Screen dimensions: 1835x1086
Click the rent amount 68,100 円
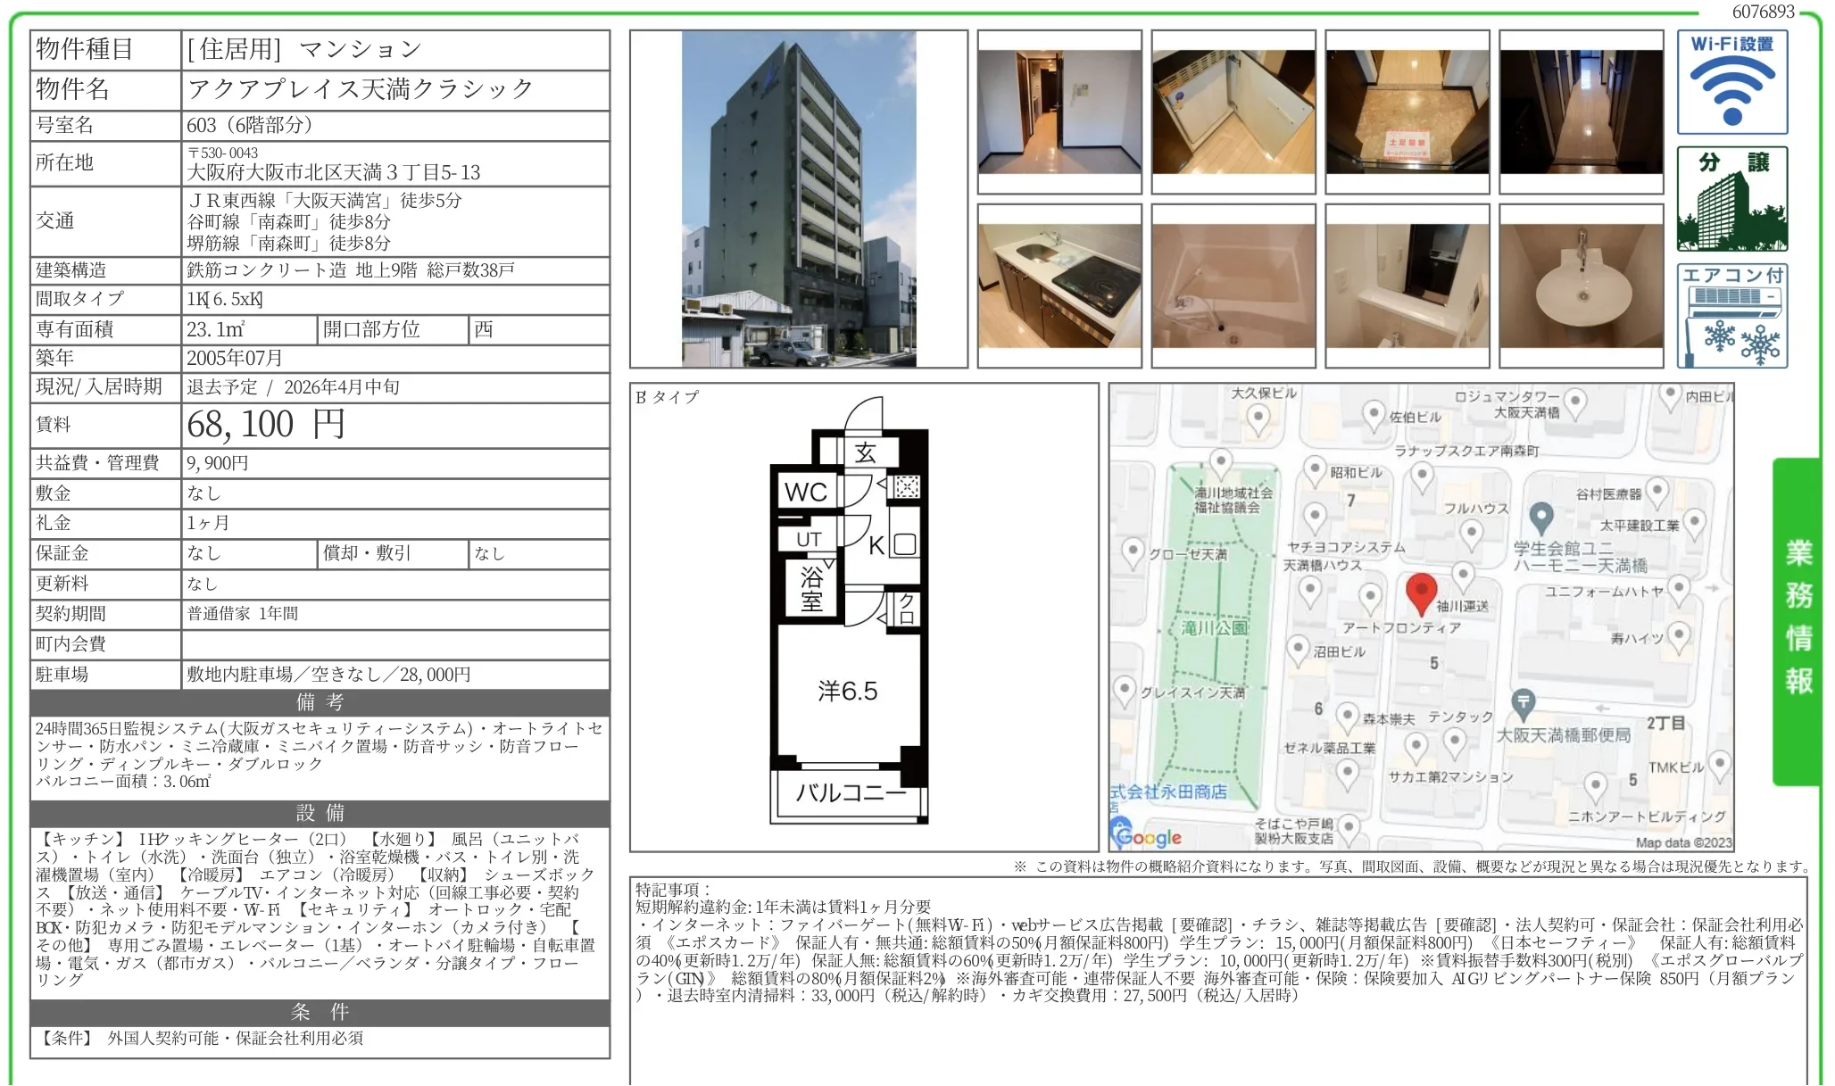pos(265,425)
